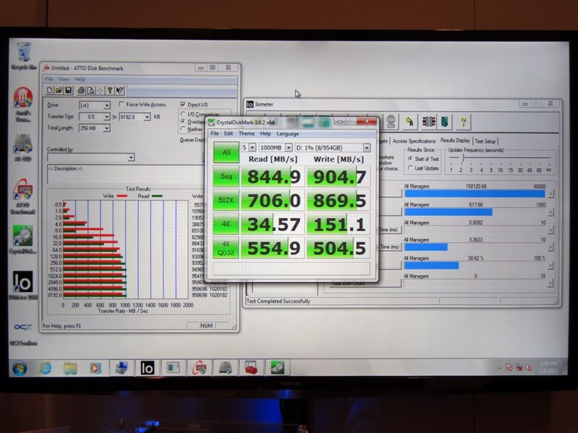This screenshot has width=578, height=433.
Task: Open the AS SSD desktop shortcut
Action: (x=23, y=147)
